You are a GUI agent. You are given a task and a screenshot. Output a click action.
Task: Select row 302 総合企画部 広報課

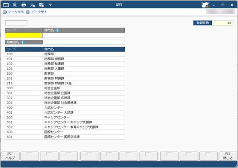(x=65, y=98)
